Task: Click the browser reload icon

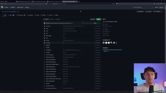Action: coord(5,4)
